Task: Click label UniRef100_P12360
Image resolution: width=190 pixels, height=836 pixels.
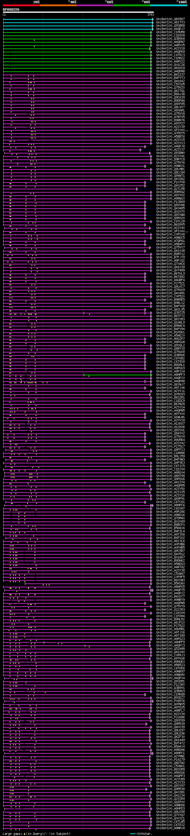Action: [170, 684]
